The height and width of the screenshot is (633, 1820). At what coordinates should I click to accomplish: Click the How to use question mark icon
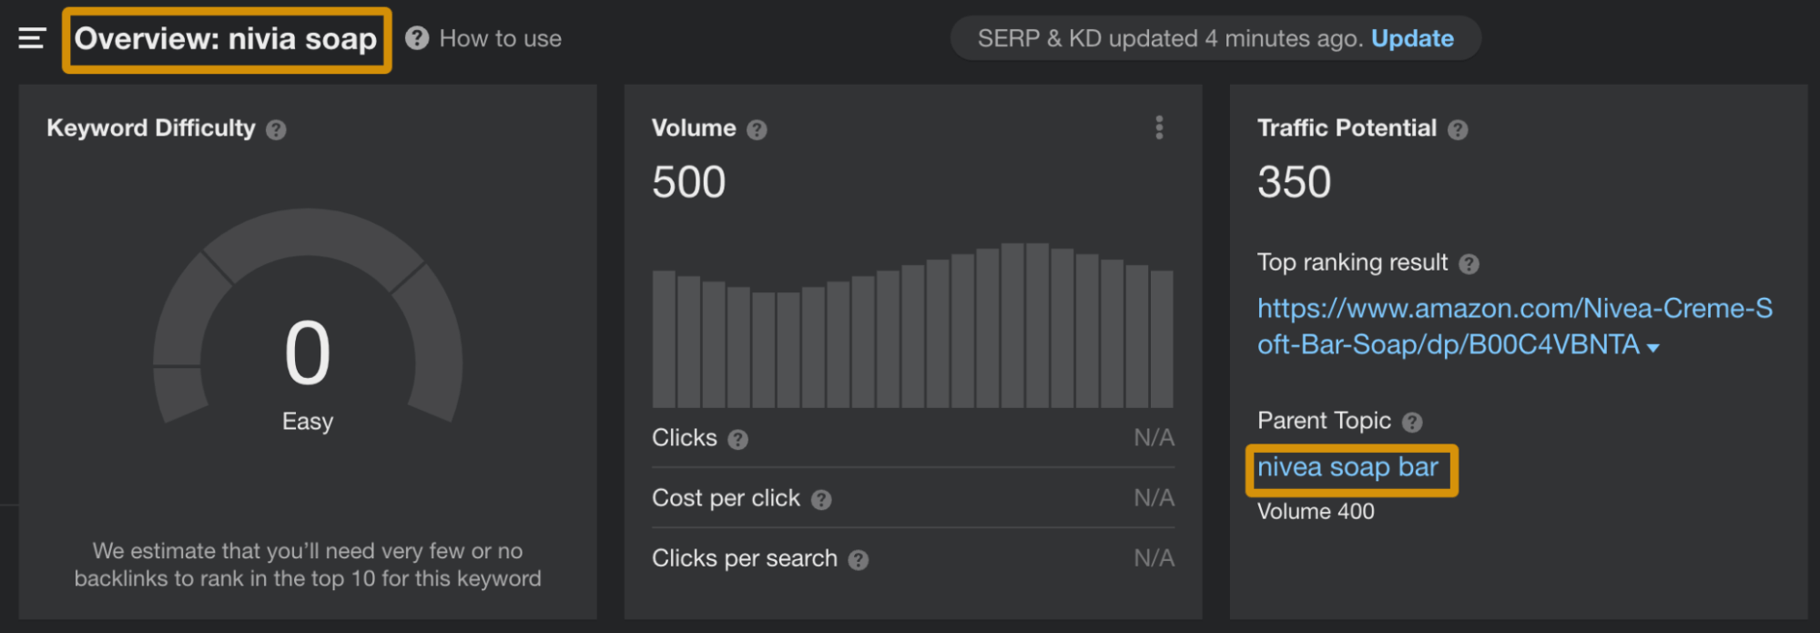point(417,38)
